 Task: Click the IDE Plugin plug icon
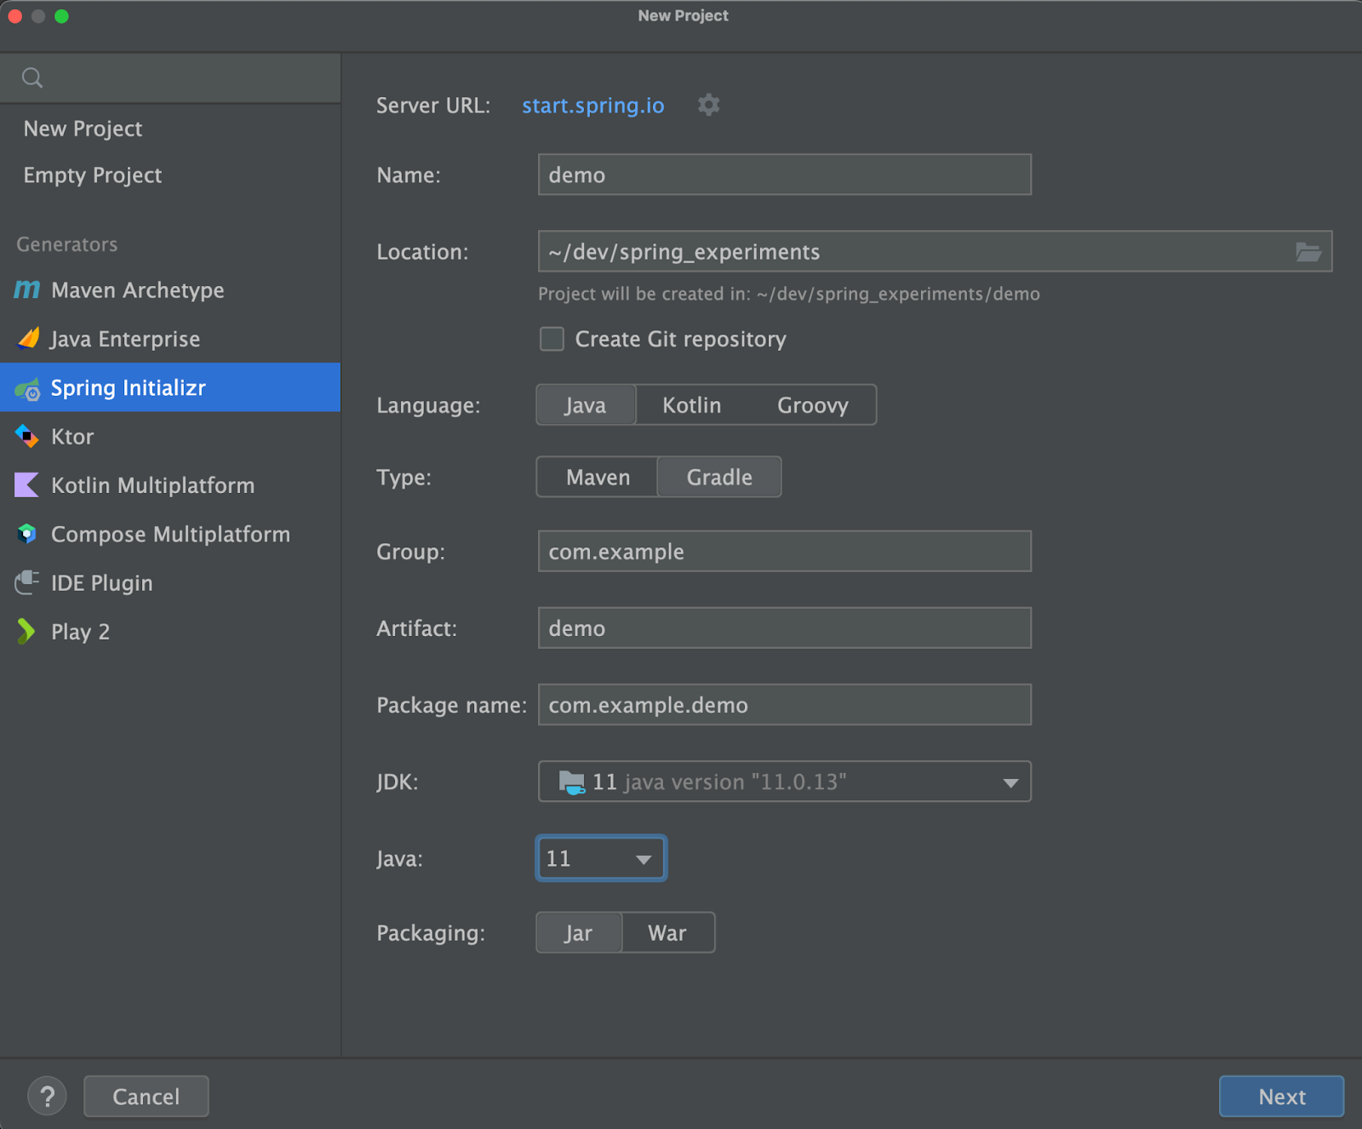coord(27,582)
